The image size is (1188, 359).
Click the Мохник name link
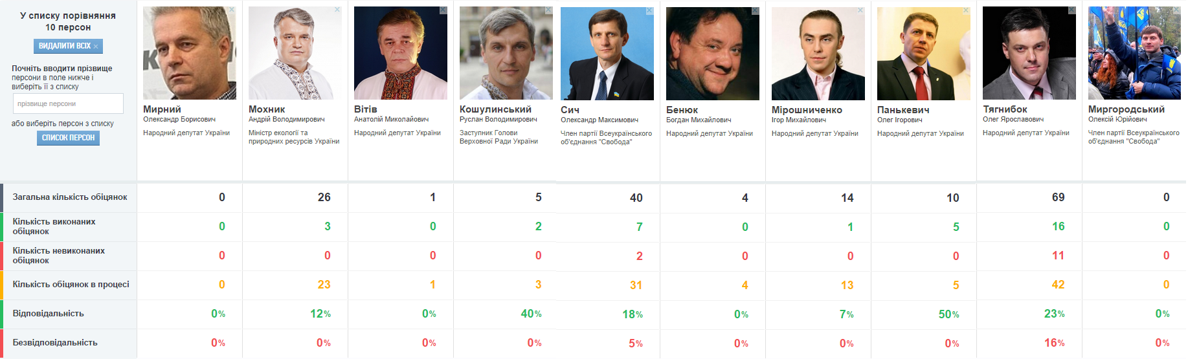(267, 109)
